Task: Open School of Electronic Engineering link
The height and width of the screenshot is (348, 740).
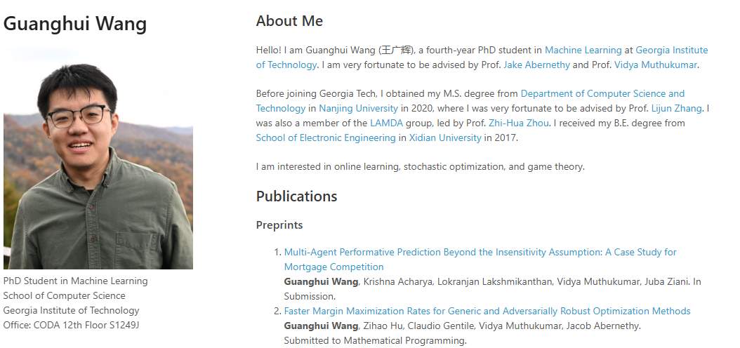Action: 326,138
